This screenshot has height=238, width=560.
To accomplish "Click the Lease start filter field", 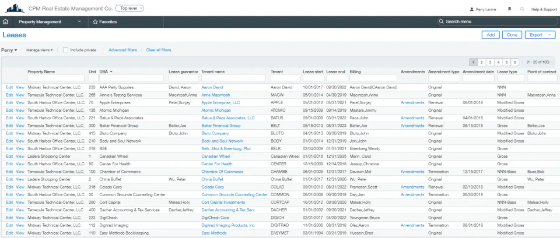I will pyautogui.click(x=313, y=78).
